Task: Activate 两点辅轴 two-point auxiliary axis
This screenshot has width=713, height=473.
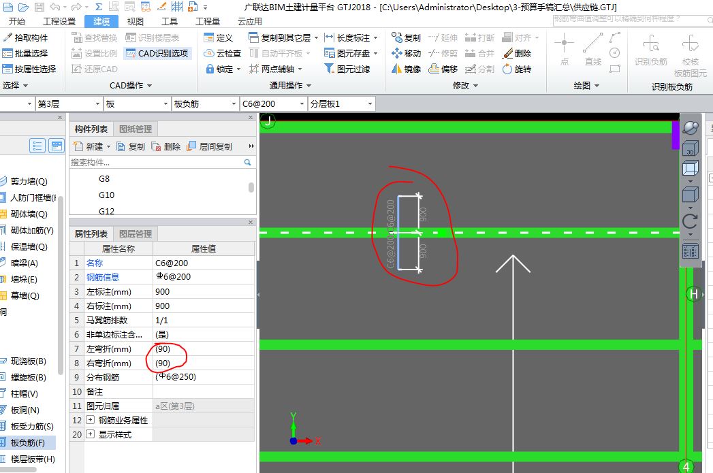Action: [x=276, y=69]
